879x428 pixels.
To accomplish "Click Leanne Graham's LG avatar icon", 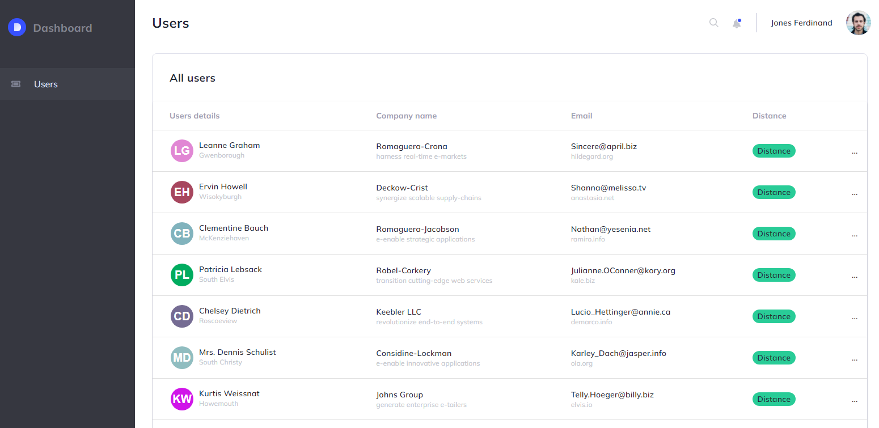I will point(181,150).
